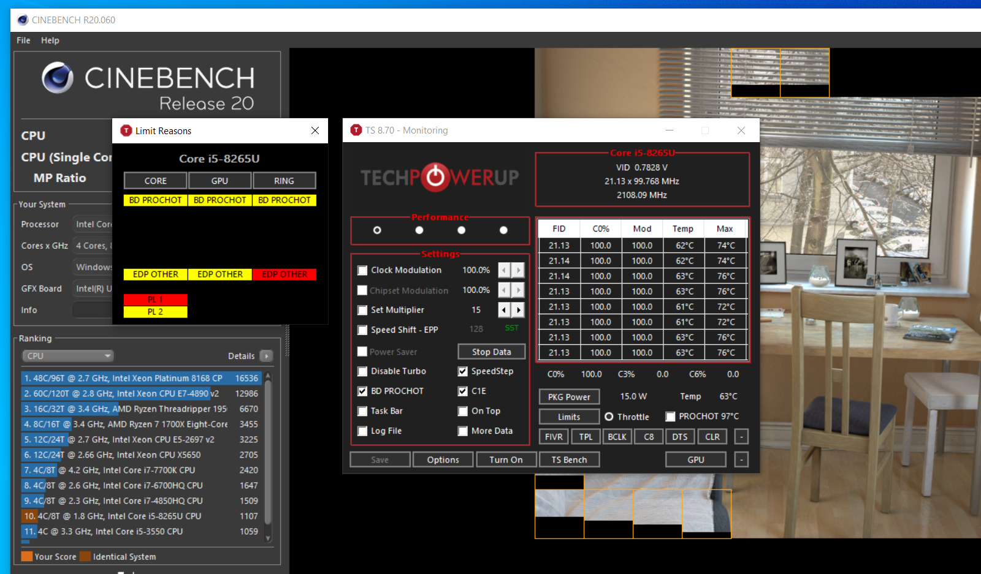Viewport: 981px width, 574px height.
Task: Open the Help menu in Cinebench
Action: (50, 40)
